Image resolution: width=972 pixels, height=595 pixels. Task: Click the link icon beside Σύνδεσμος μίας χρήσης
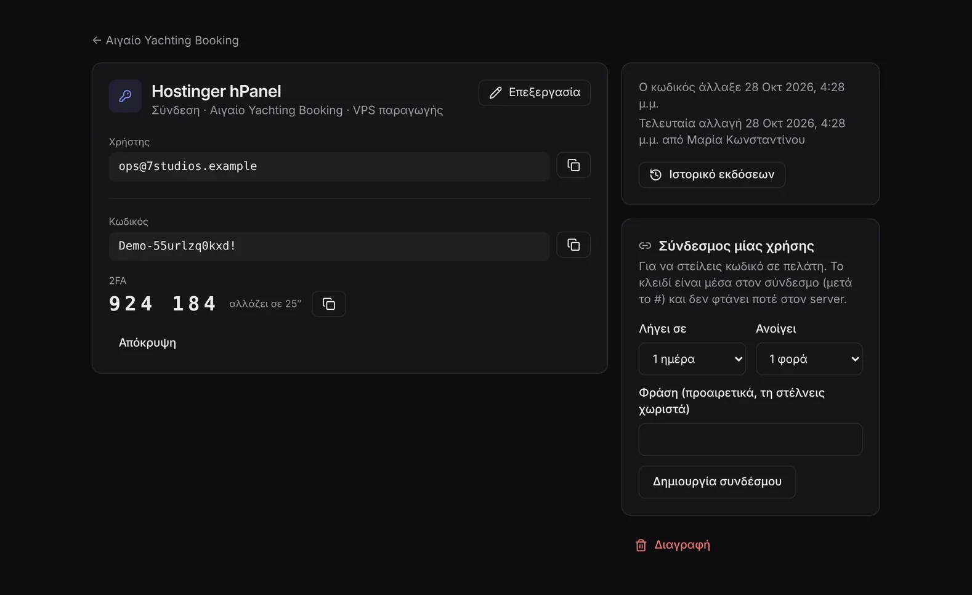coord(645,246)
